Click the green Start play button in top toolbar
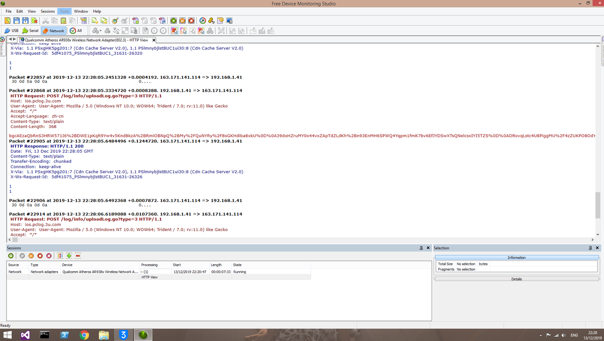The image size is (604, 341). (x=173, y=21)
